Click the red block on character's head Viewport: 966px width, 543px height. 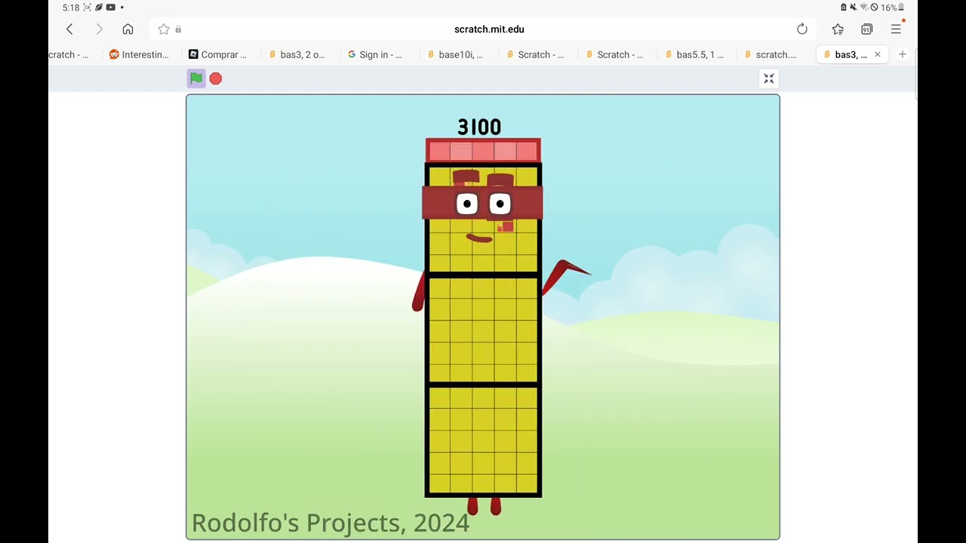483,150
